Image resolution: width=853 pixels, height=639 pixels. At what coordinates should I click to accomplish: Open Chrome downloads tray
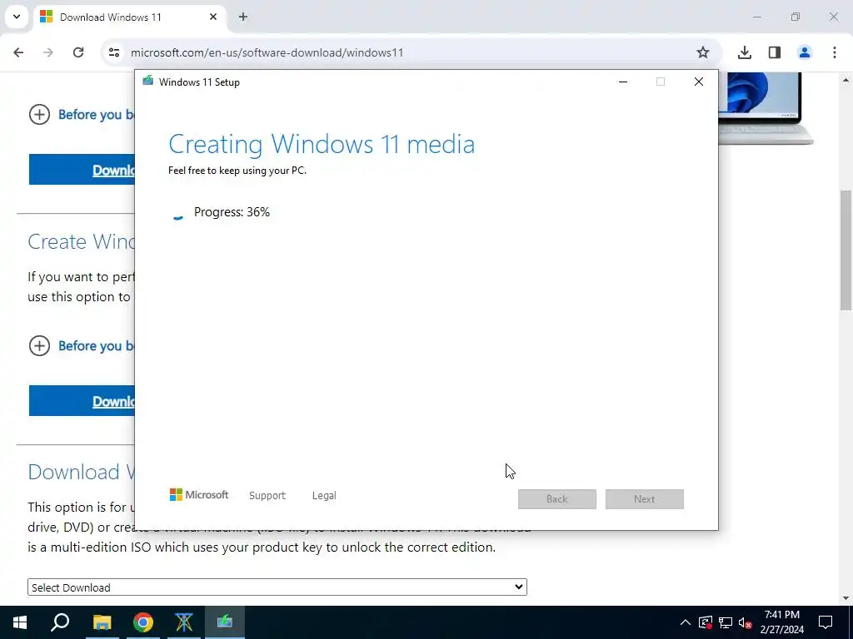click(x=745, y=52)
